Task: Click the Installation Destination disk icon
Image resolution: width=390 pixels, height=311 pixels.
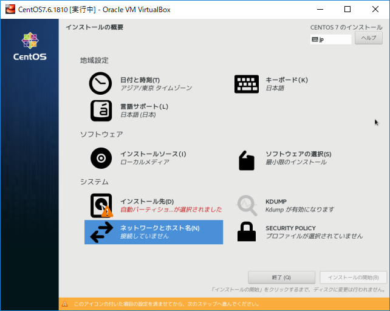Action: [101, 205]
